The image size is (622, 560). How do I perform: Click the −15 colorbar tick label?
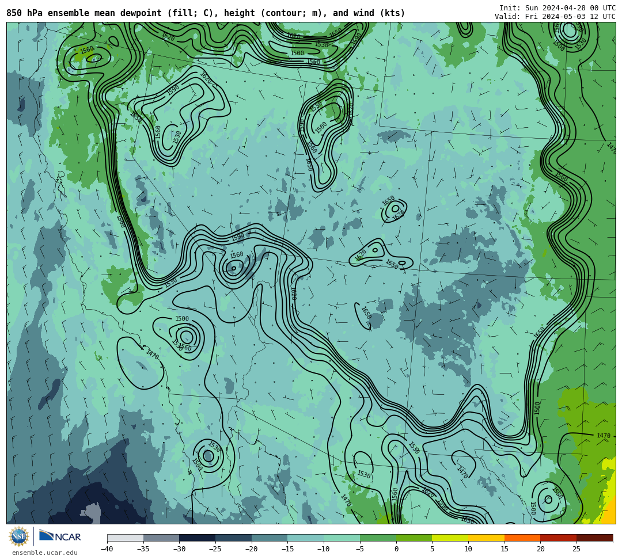pyautogui.click(x=287, y=549)
